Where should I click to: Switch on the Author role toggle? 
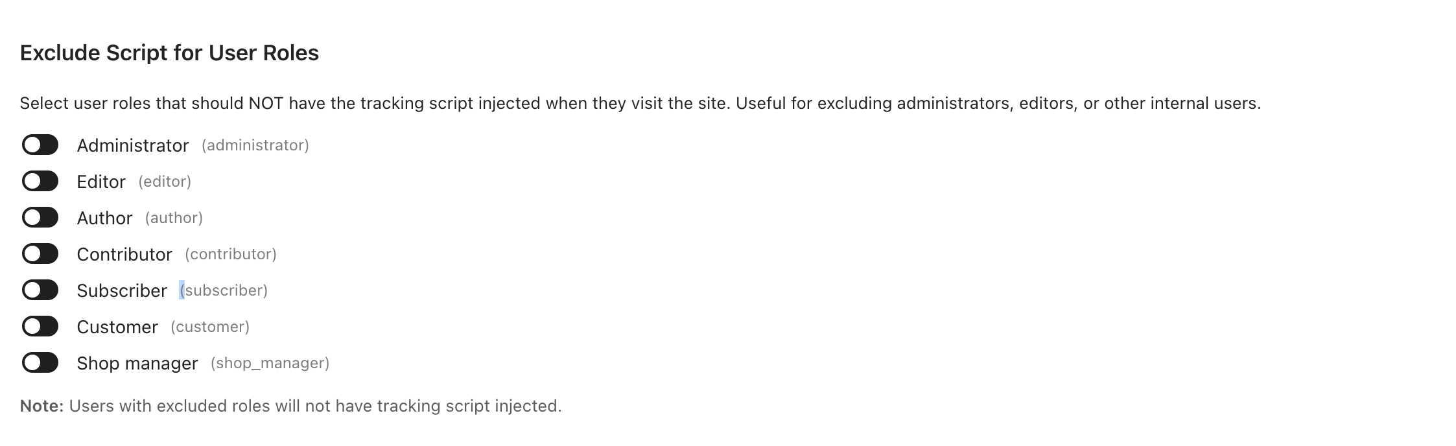point(40,218)
